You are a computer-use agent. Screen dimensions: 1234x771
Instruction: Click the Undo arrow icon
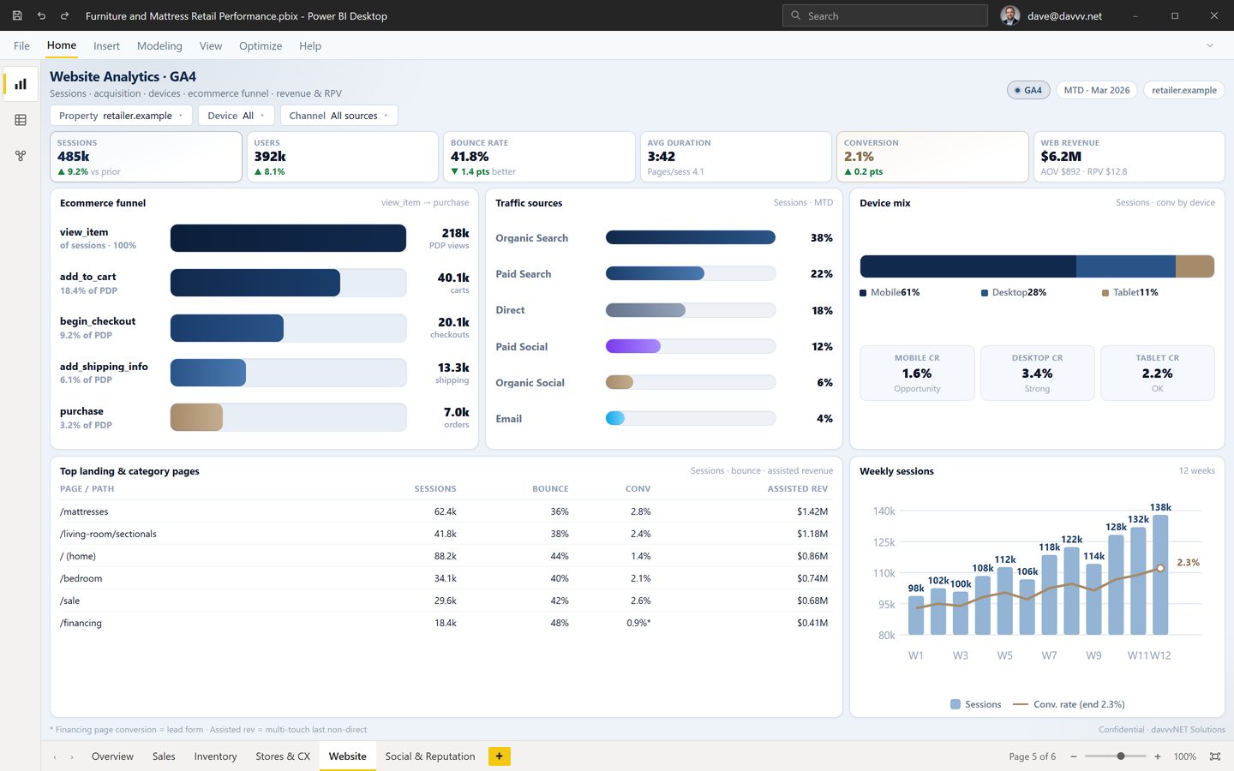pos(41,15)
